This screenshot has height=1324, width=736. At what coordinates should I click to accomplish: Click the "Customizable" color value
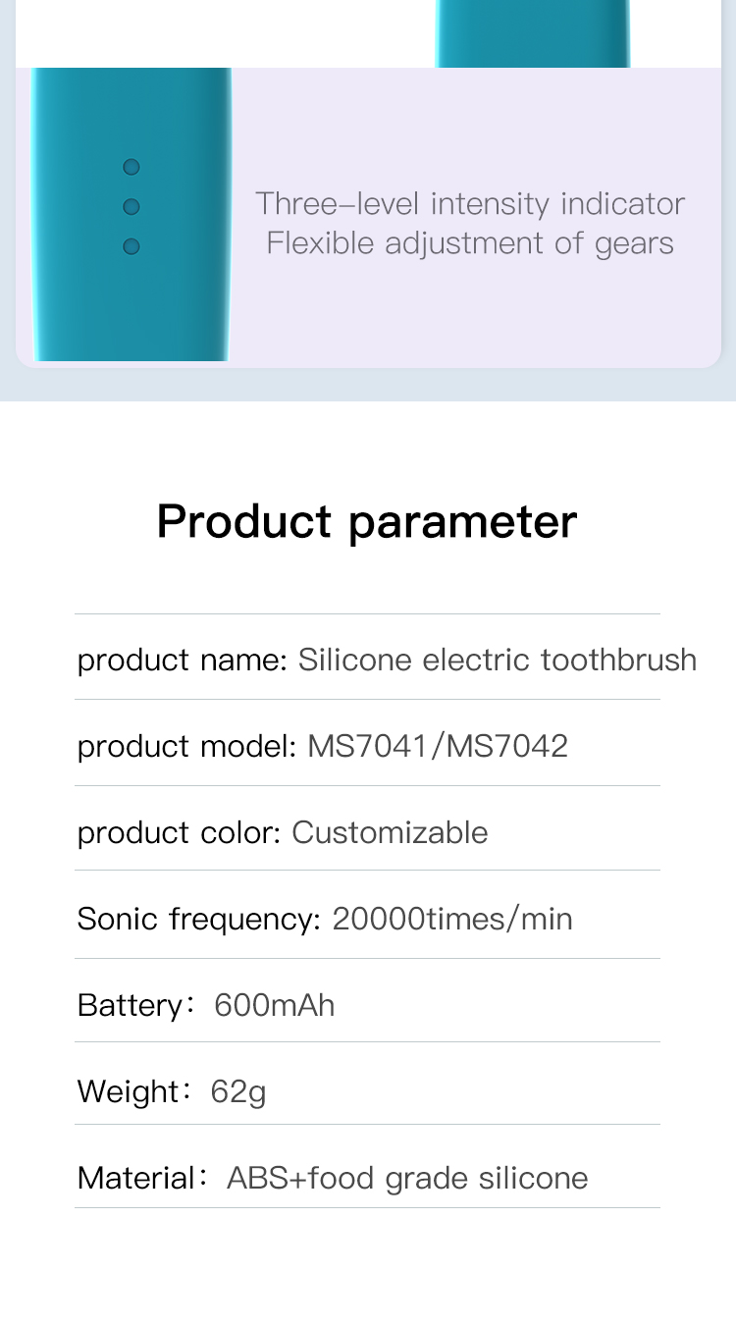[x=390, y=832]
